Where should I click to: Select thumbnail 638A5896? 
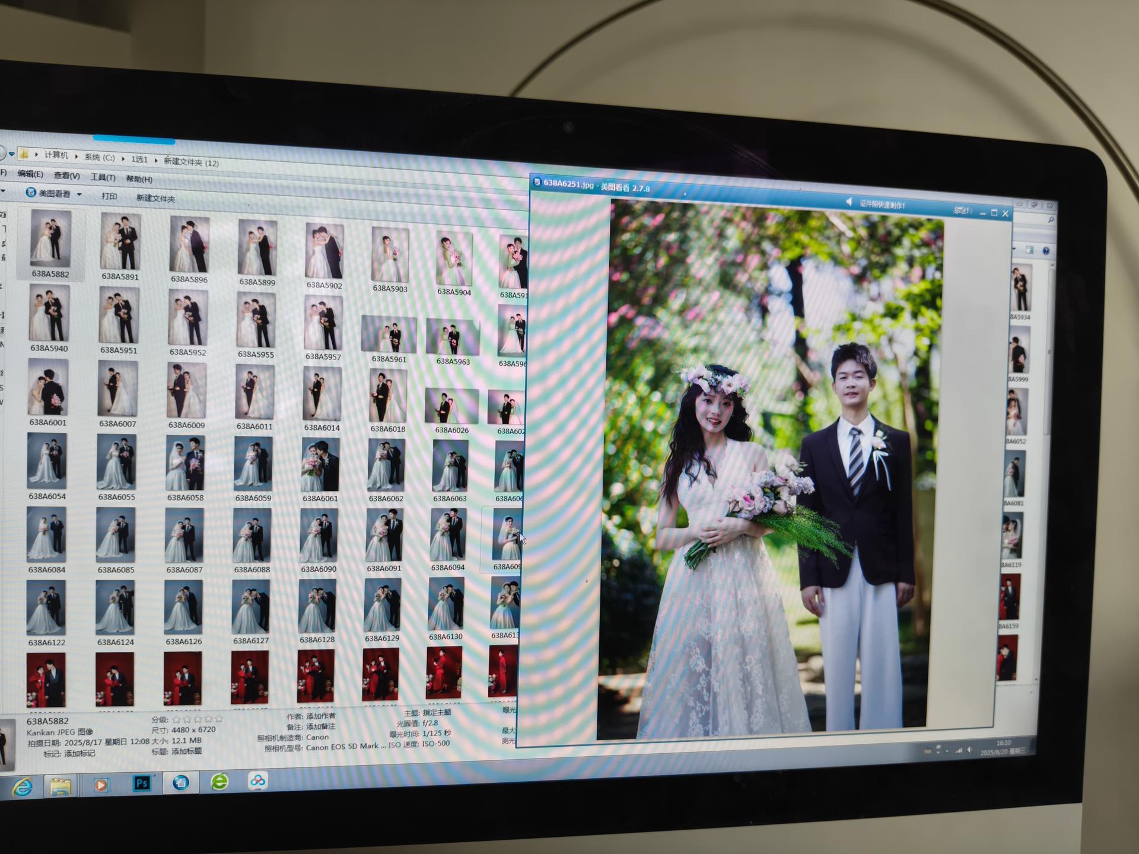click(189, 244)
